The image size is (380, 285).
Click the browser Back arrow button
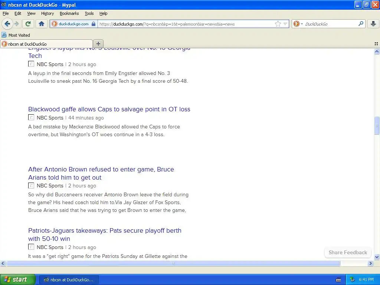point(7,24)
